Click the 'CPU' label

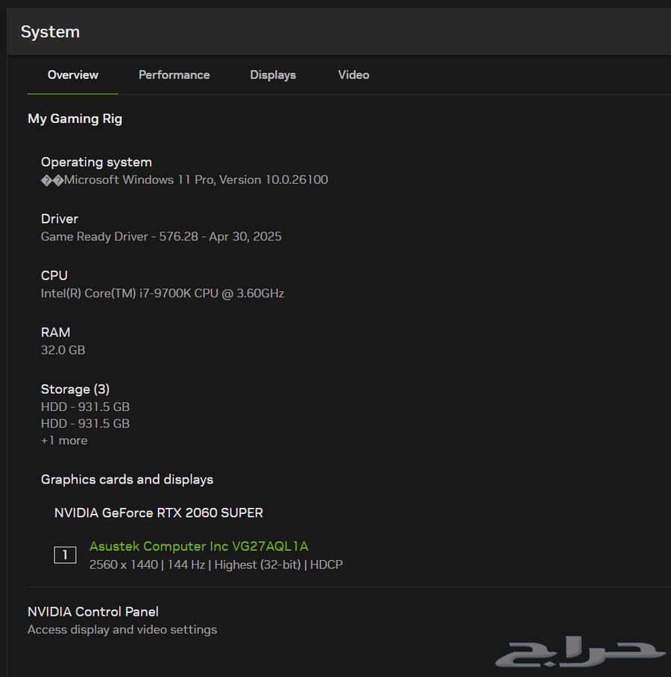pyautogui.click(x=54, y=276)
